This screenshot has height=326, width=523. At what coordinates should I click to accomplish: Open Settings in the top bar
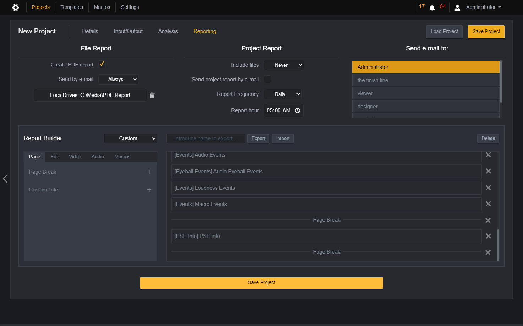130,7
